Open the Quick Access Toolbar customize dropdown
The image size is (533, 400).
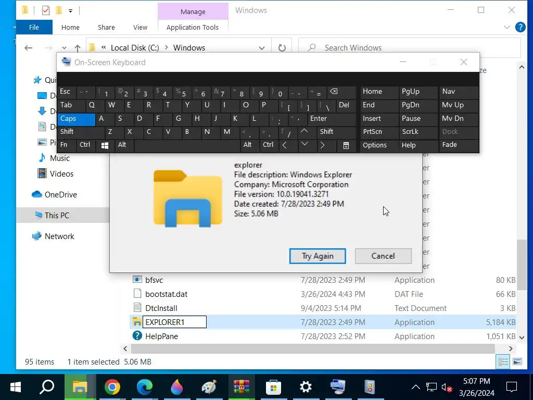point(70,11)
